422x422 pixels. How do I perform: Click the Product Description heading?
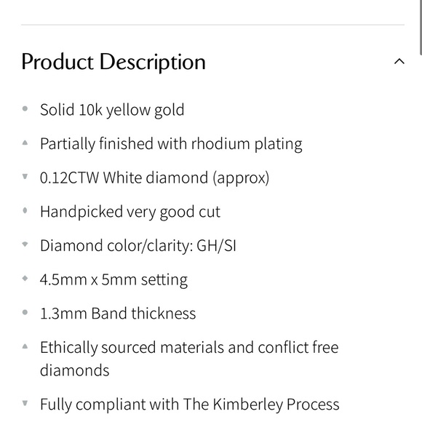coord(114,62)
